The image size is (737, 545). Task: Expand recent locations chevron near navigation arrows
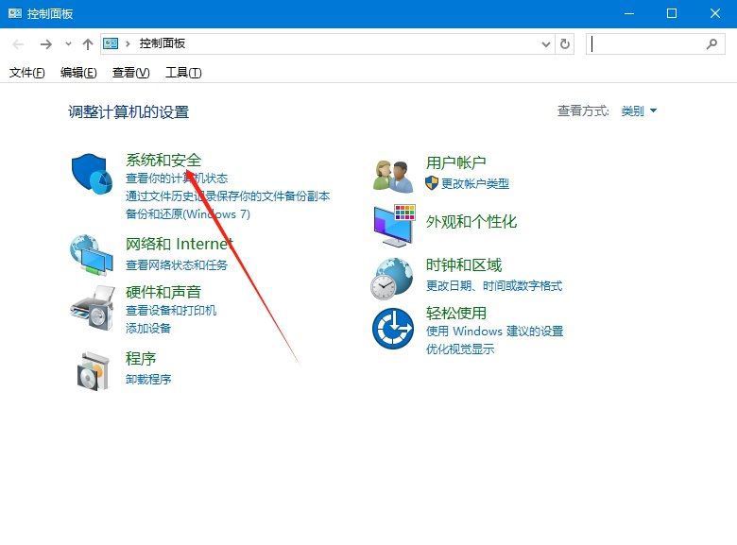[x=68, y=43]
